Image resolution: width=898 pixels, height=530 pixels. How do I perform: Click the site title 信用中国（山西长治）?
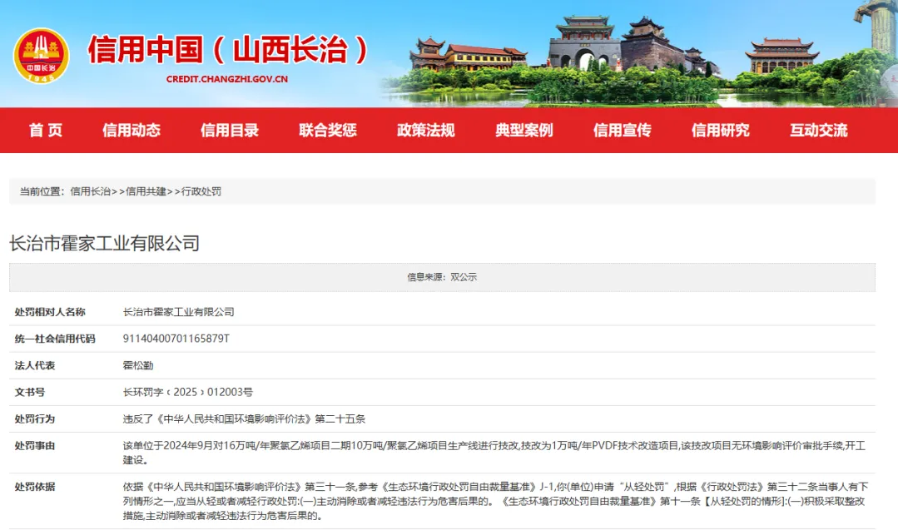tap(228, 49)
